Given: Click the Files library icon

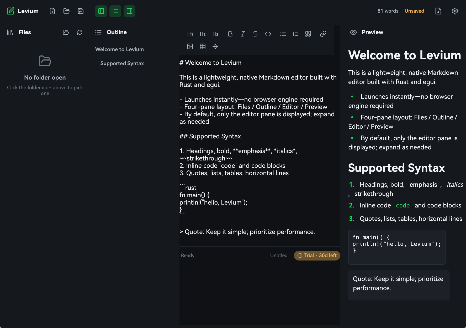Looking at the screenshot, I should point(10,32).
